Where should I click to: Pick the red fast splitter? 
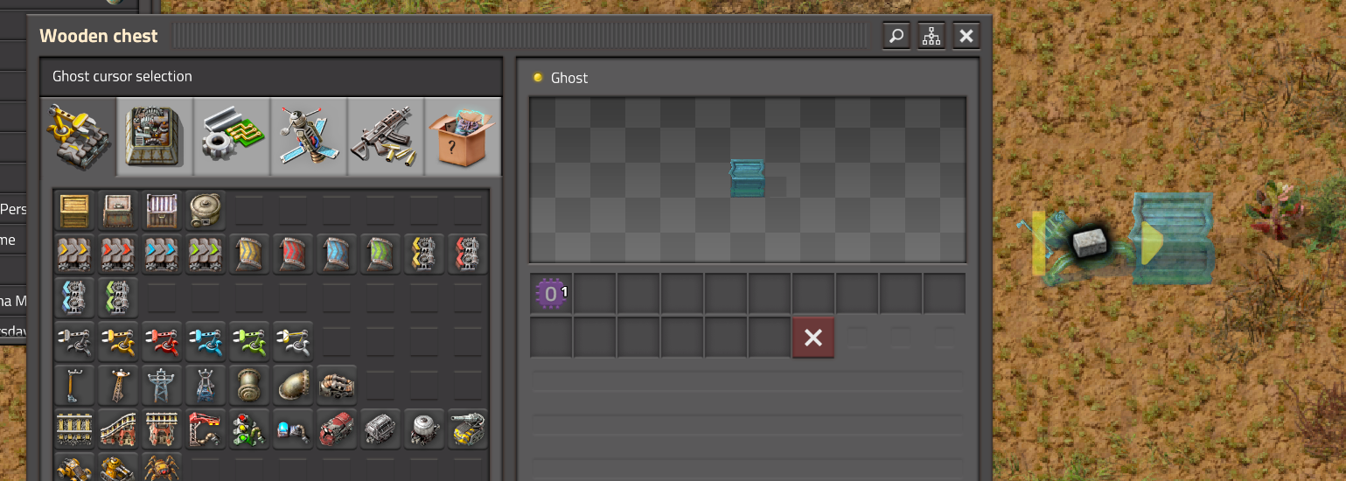pyautogui.click(x=468, y=254)
